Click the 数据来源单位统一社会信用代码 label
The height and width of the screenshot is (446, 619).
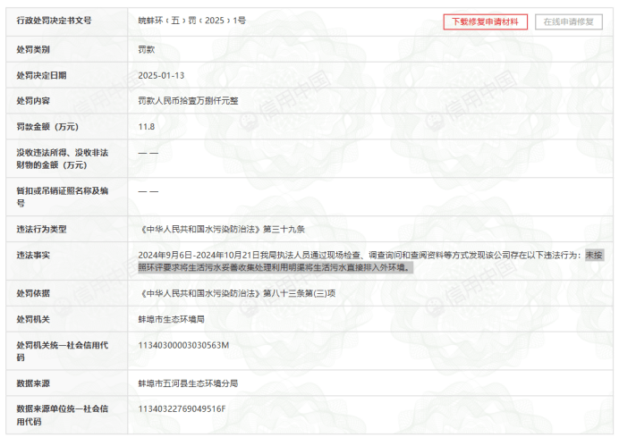(x=62, y=415)
